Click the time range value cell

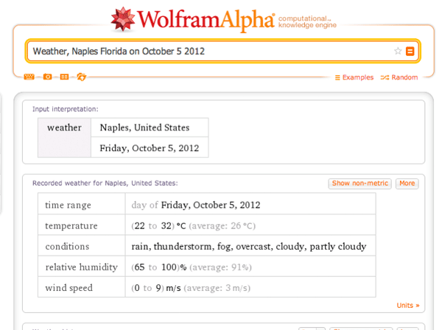(x=250, y=204)
